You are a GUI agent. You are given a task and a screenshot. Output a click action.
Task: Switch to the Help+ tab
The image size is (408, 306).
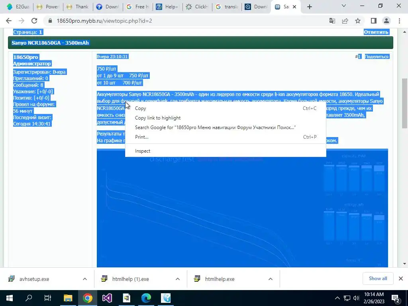[x=168, y=7]
